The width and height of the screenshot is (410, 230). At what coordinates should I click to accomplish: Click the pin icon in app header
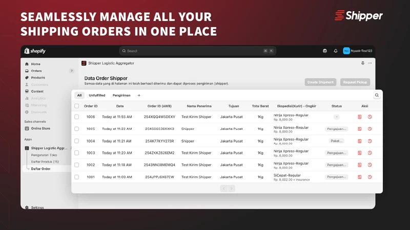363,63
